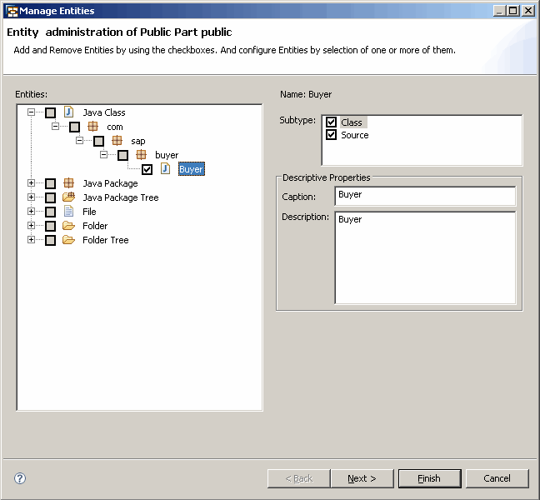
Task: Click the disabled Back button
Action: pyautogui.click(x=298, y=478)
